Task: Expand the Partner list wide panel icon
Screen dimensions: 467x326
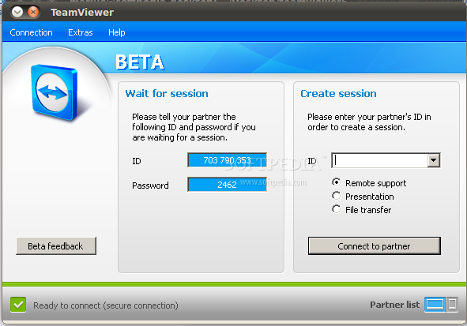Action: coord(435,304)
